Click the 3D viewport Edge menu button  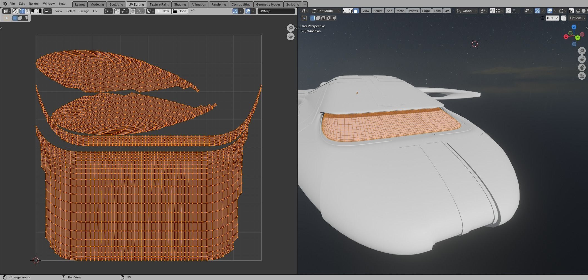point(426,11)
